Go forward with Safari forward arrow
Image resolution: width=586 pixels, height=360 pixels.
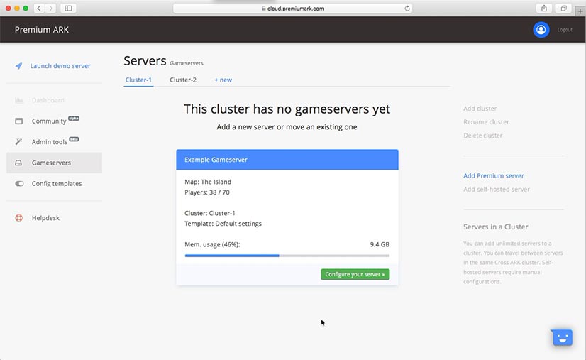pos(50,9)
